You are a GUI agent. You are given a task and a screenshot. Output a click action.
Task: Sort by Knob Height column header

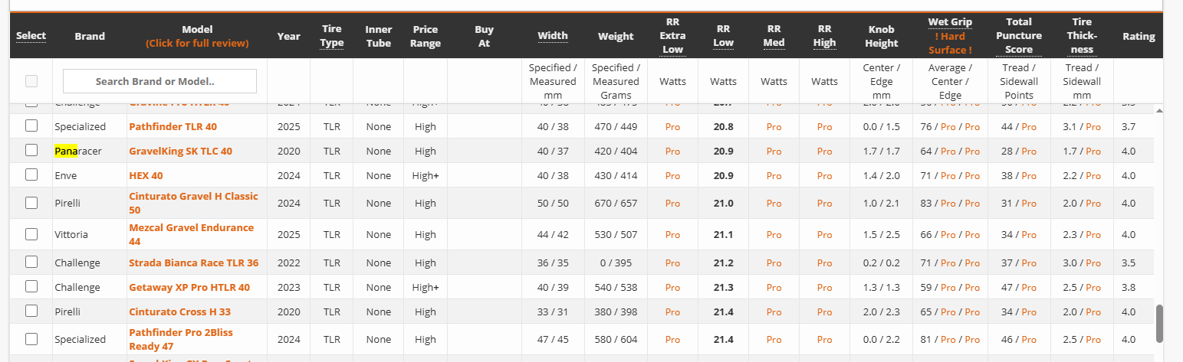point(881,35)
